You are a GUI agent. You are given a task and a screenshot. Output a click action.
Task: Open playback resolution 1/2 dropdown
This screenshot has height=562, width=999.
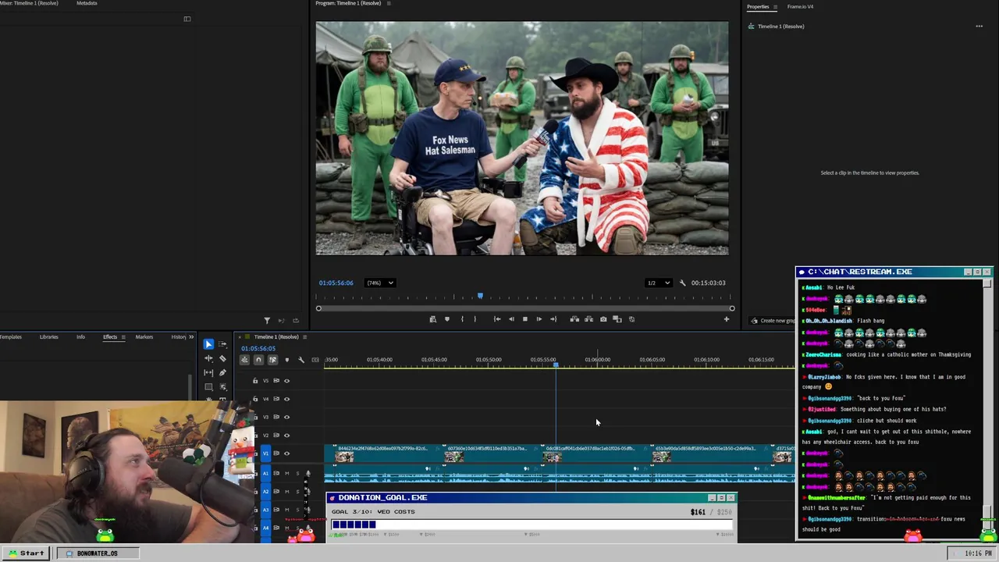pyautogui.click(x=658, y=283)
